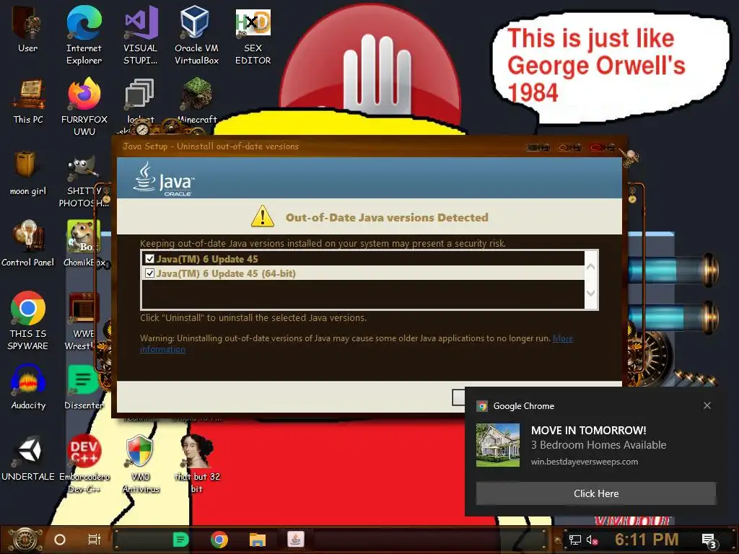Open Dissenter desktop shortcut

(83, 387)
